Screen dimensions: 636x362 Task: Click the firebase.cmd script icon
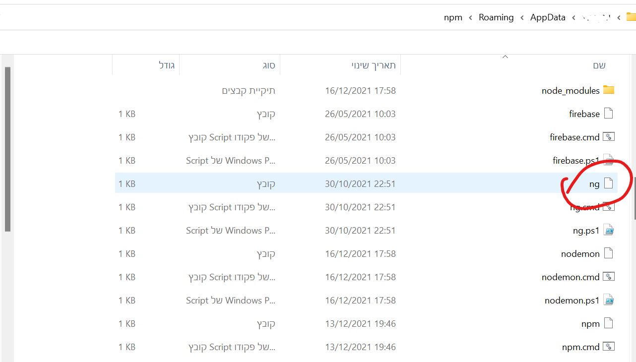pos(609,137)
